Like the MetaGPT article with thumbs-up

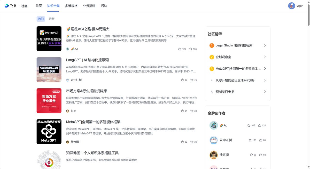pos(182,142)
